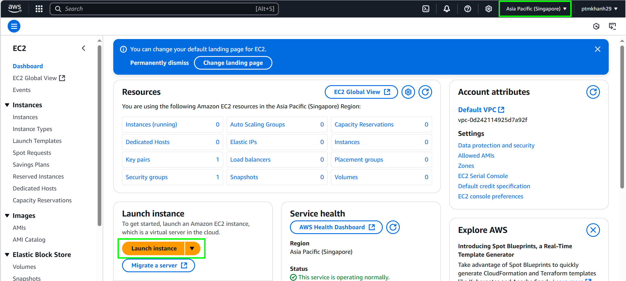The height and width of the screenshot is (281, 626).
Task: Open AMI Catalog in sidebar
Action: click(29, 240)
